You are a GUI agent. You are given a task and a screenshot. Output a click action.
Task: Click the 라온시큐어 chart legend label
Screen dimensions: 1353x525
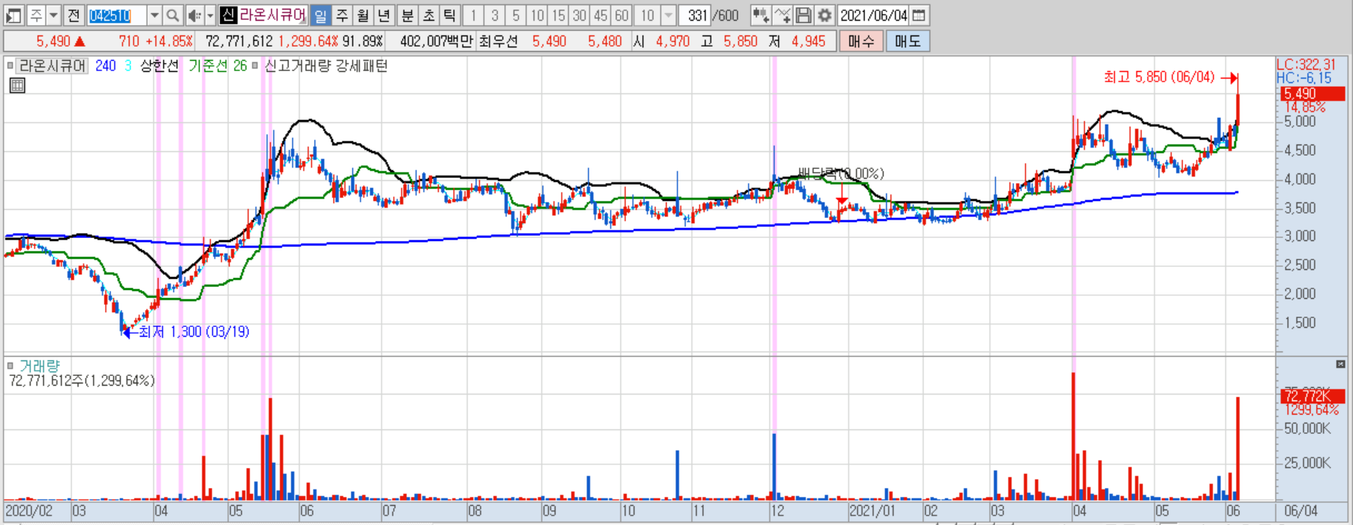click(x=52, y=66)
